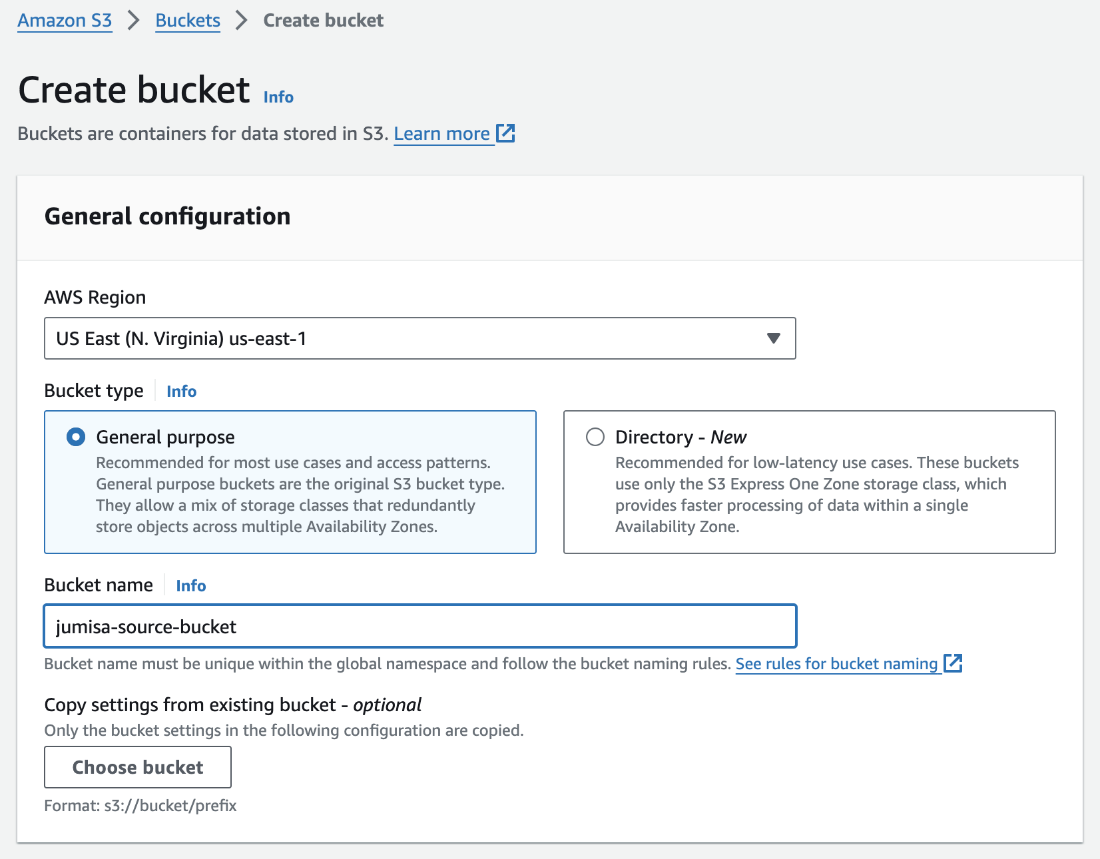Click the Directory - New card label
This screenshot has width=1100, height=859.
681,437
